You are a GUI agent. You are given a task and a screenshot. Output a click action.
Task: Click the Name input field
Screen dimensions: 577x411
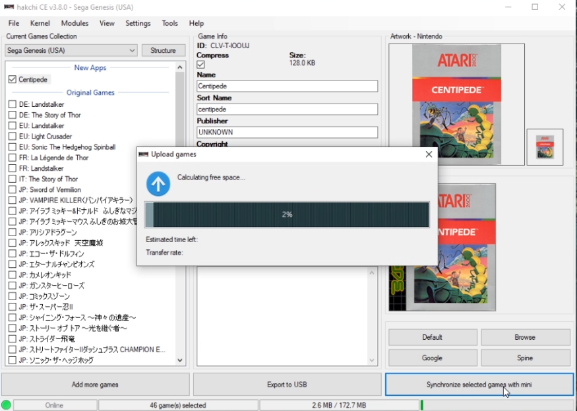point(287,86)
